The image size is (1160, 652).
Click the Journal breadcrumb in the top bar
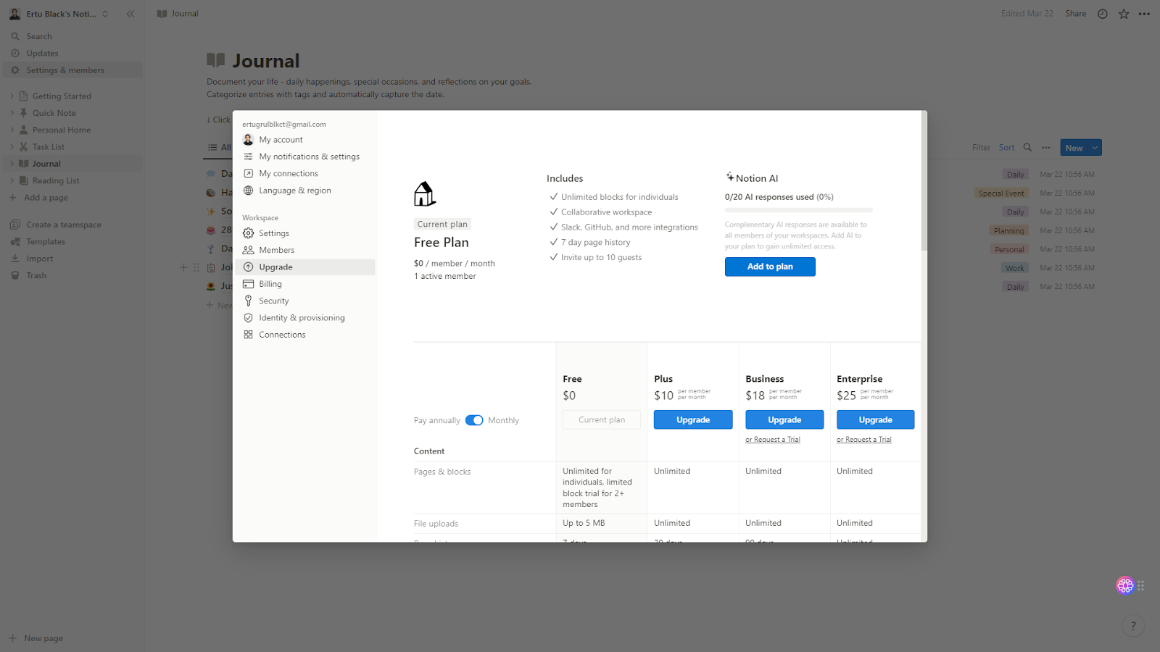coord(178,14)
